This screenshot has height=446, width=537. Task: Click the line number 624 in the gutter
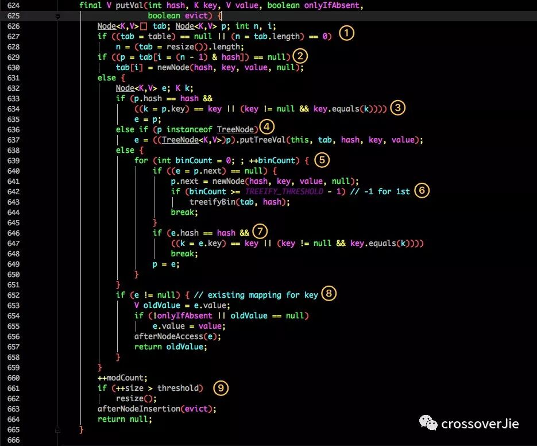point(13,6)
